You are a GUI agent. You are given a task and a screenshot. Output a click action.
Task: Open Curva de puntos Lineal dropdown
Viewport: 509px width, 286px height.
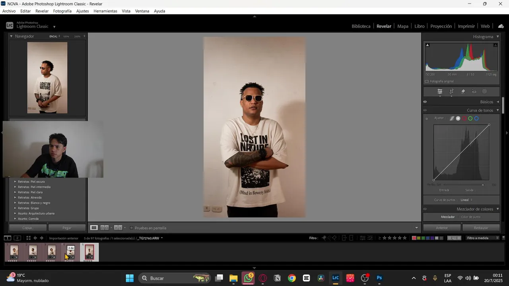(466, 200)
